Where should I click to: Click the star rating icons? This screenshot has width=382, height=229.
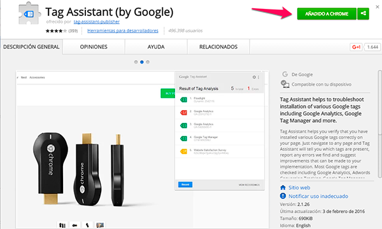point(56,31)
